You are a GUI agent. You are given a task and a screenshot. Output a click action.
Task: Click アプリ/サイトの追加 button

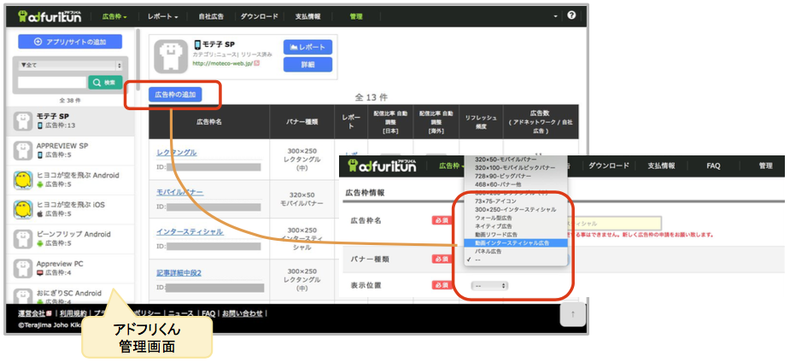70,42
